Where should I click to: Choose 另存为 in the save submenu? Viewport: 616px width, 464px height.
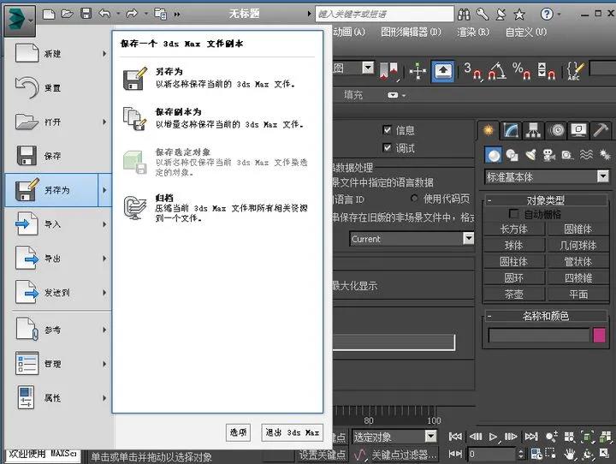pyautogui.click(x=216, y=78)
